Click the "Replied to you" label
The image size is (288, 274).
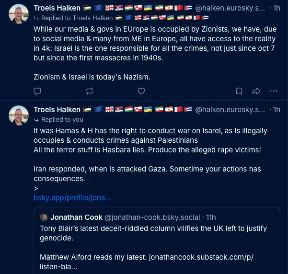(x=62, y=119)
